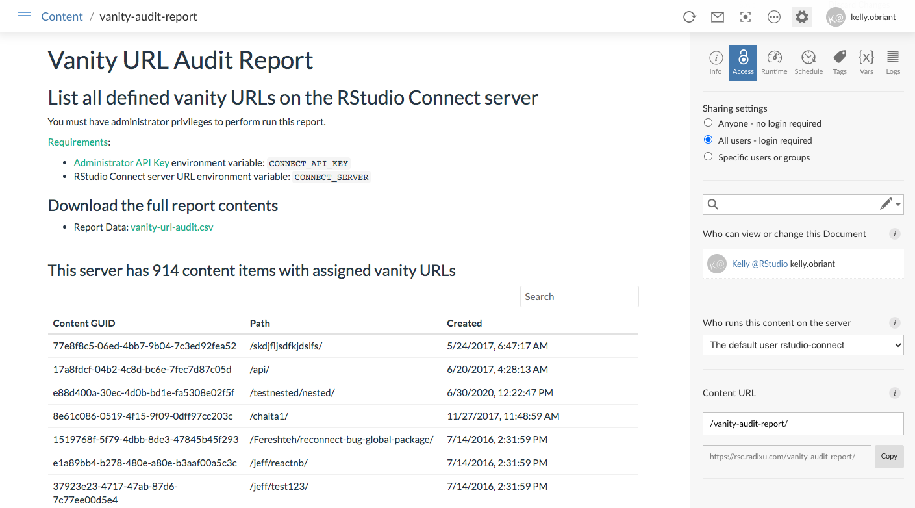Select the Access tab
This screenshot has width=915, height=508.
[743, 63]
